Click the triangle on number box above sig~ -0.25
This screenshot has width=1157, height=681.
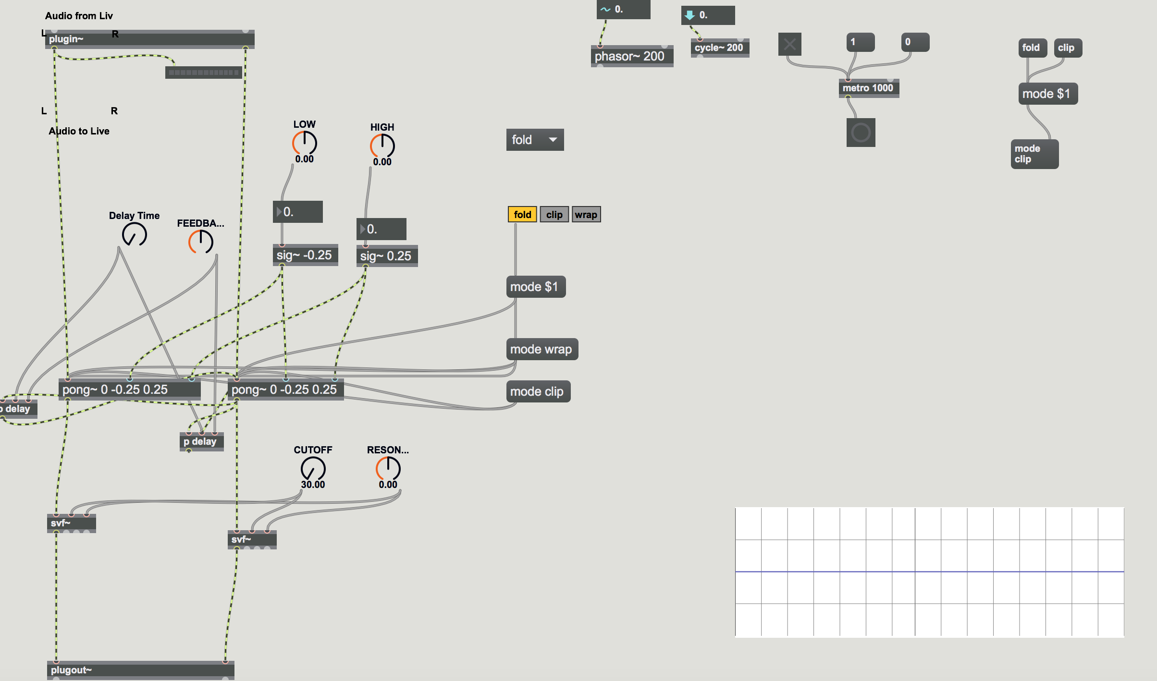click(279, 212)
